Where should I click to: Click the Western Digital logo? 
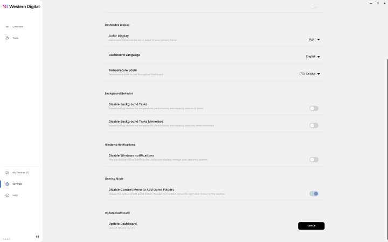pyautogui.click(x=21, y=6)
